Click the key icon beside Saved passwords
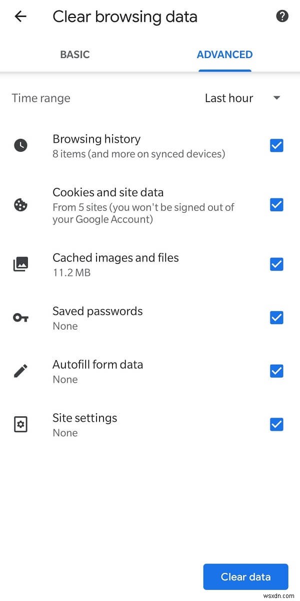Image resolution: width=300 pixels, height=601 pixels. (20, 317)
